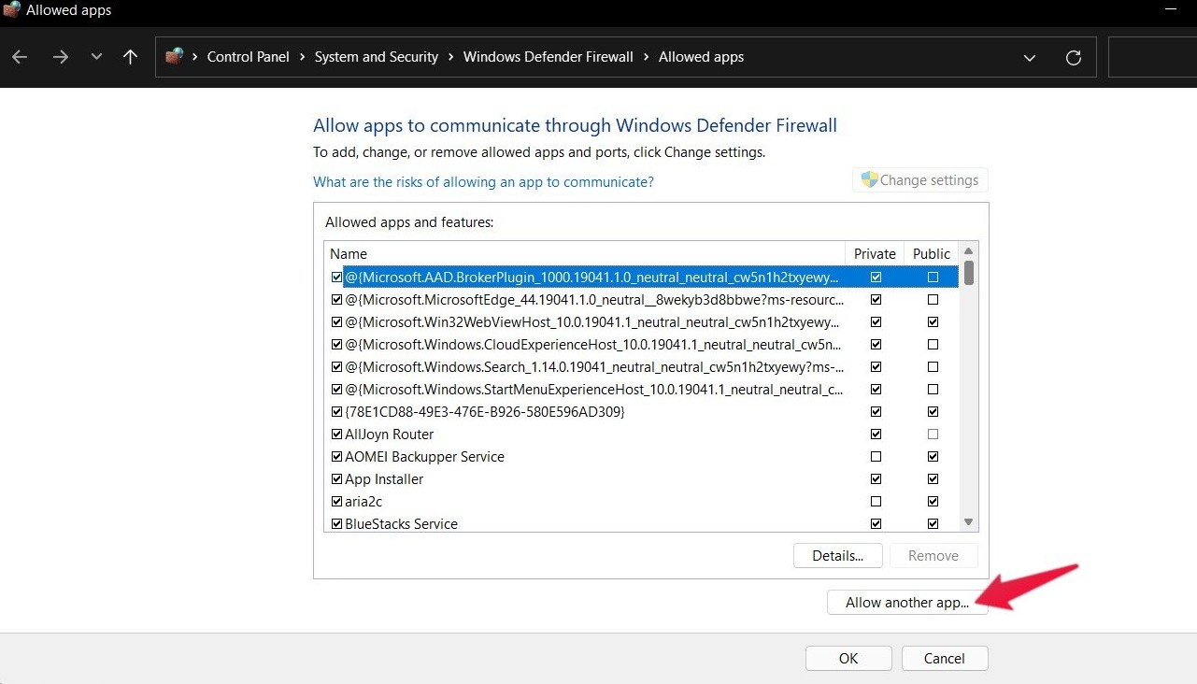Screen dimensions: 1197x684
Task: Click the apps list scrollbar thumb
Action: tap(969, 273)
